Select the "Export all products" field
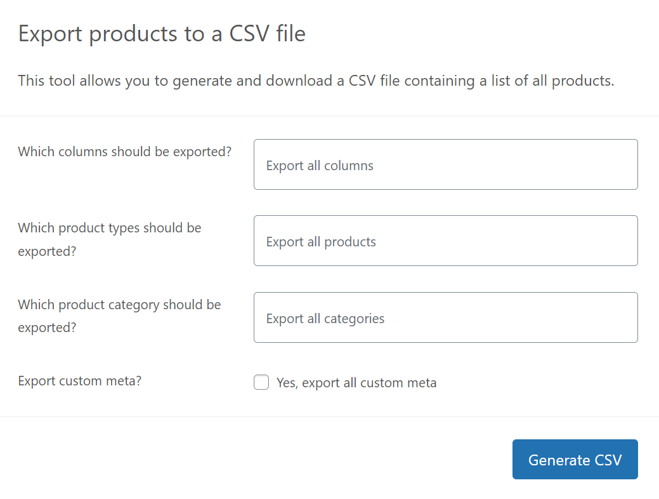This screenshot has height=499, width=659. (445, 241)
